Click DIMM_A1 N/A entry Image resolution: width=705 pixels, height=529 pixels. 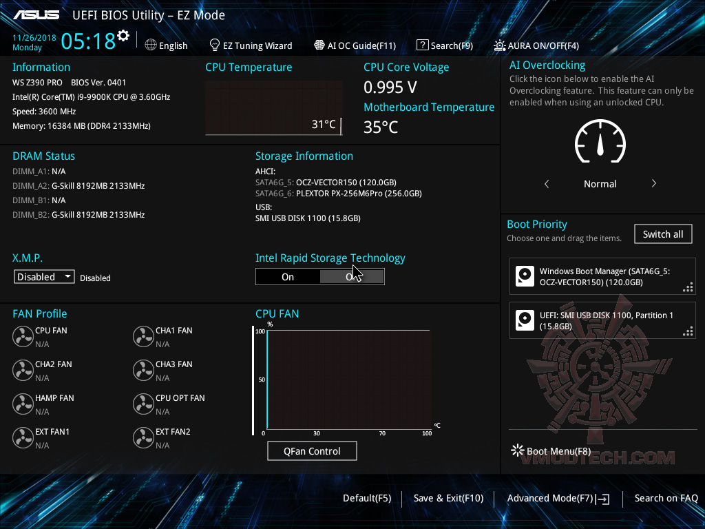tap(39, 172)
